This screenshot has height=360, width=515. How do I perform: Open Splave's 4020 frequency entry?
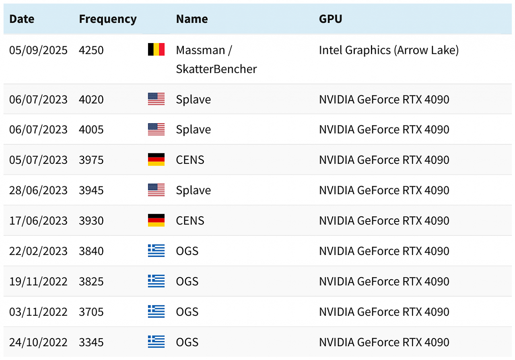[91, 99]
